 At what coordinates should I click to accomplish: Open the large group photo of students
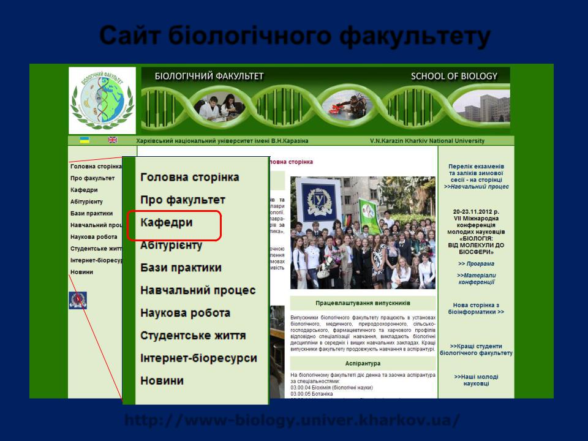pyautogui.click(x=363, y=233)
